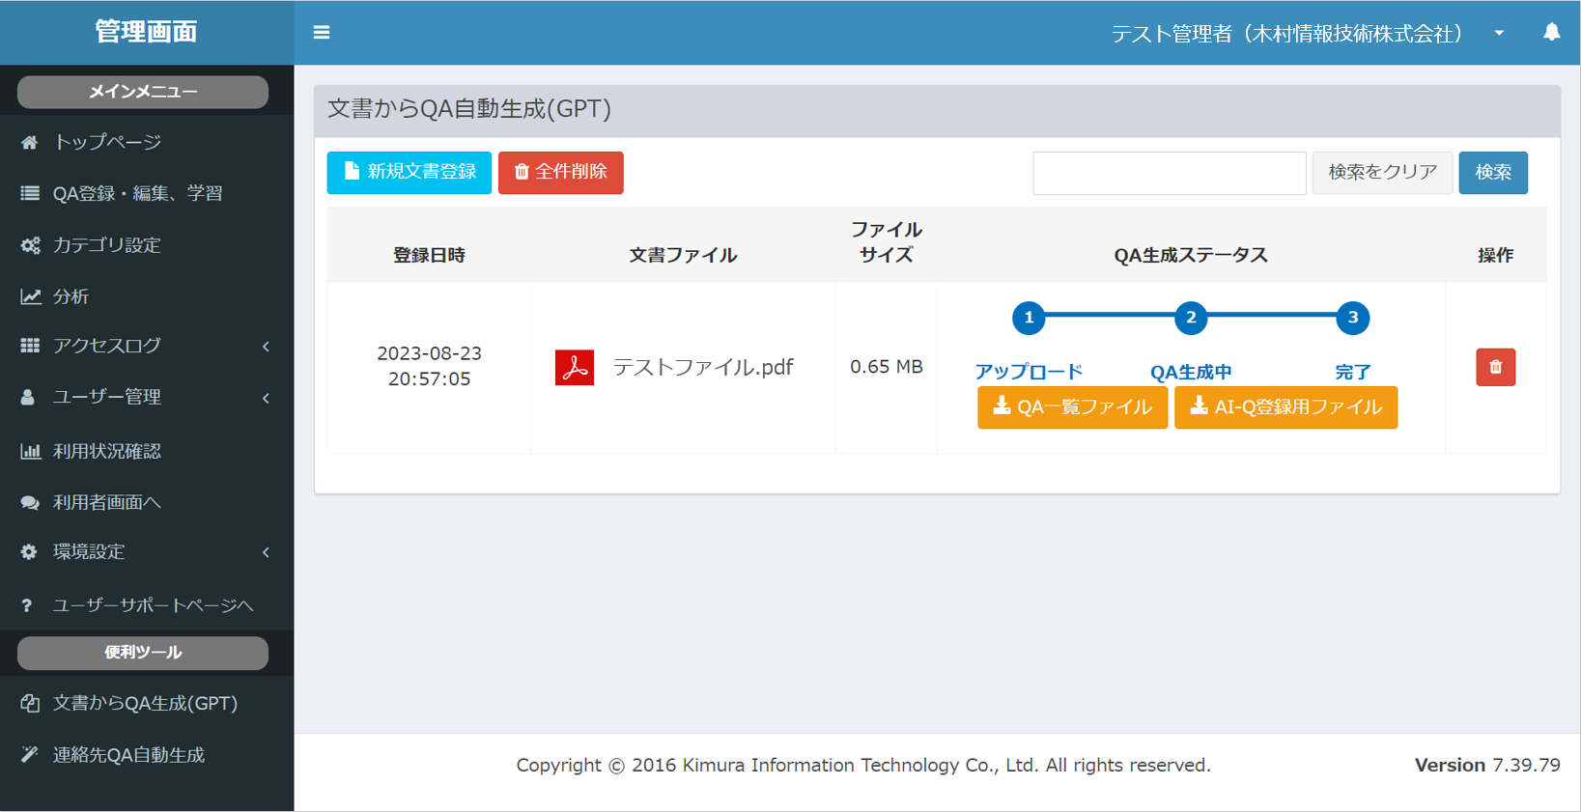
Task: Click the home icon for トップページ
Action: point(30,142)
